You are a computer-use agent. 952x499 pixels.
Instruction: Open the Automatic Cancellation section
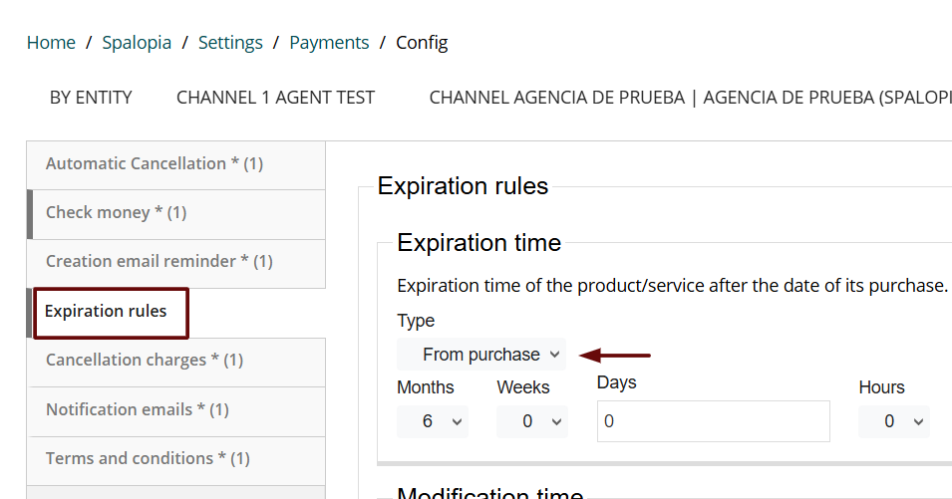pyautogui.click(x=155, y=163)
